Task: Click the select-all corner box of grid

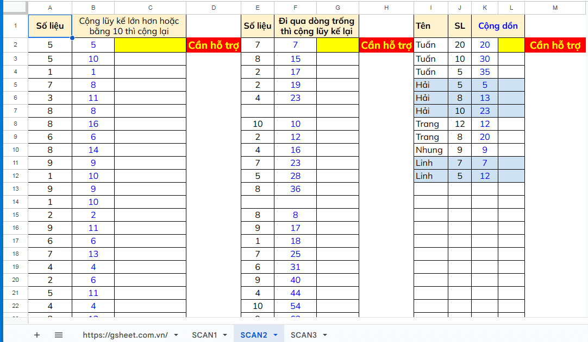Action: [x=15, y=8]
